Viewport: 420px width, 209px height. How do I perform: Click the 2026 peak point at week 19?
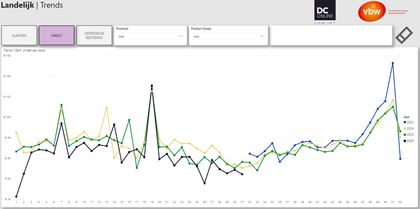pos(152,86)
